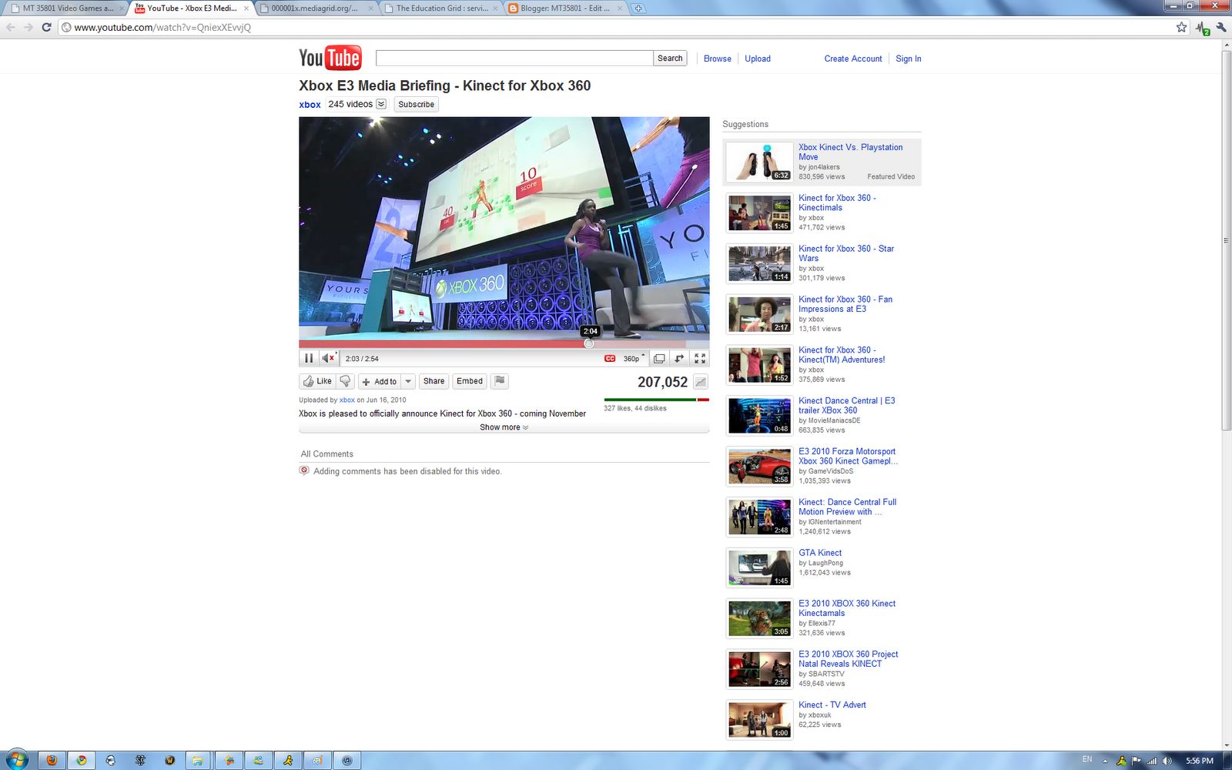This screenshot has width=1232, height=770.
Task: Open the 360p quality menu
Action: click(x=634, y=359)
